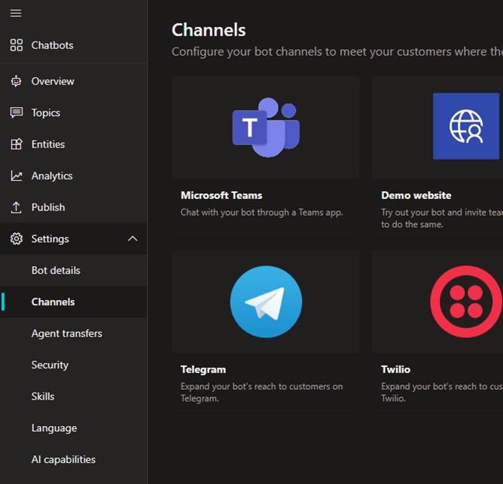Click the Analytics chart icon

pyautogui.click(x=16, y=176)
